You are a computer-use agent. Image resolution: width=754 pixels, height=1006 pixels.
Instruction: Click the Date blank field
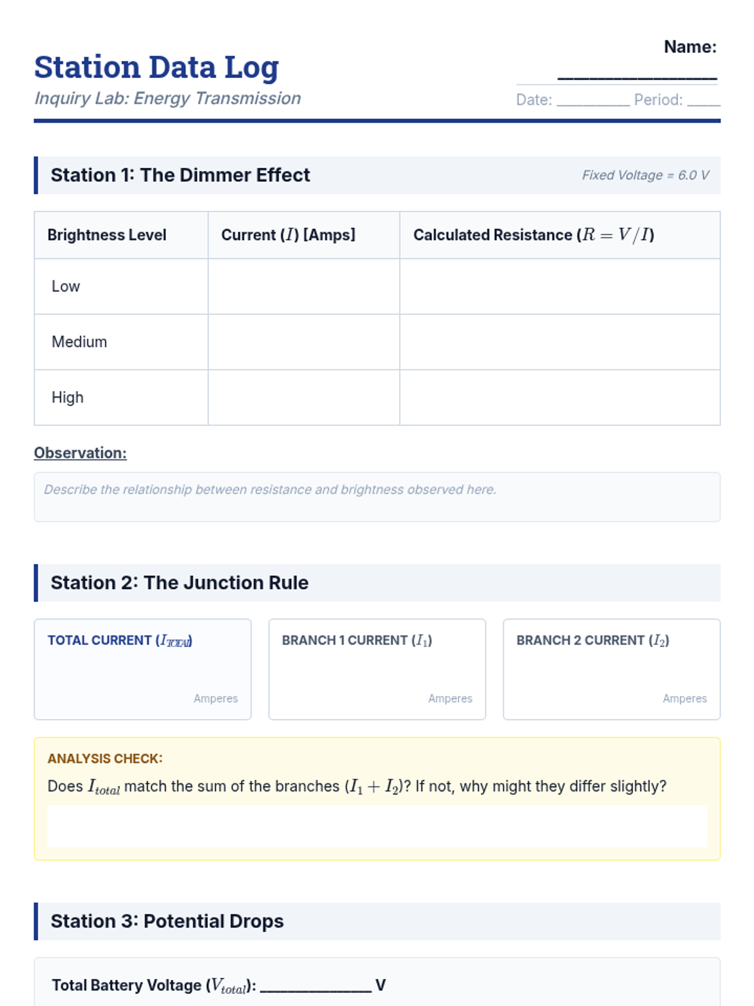pos(593,101)
